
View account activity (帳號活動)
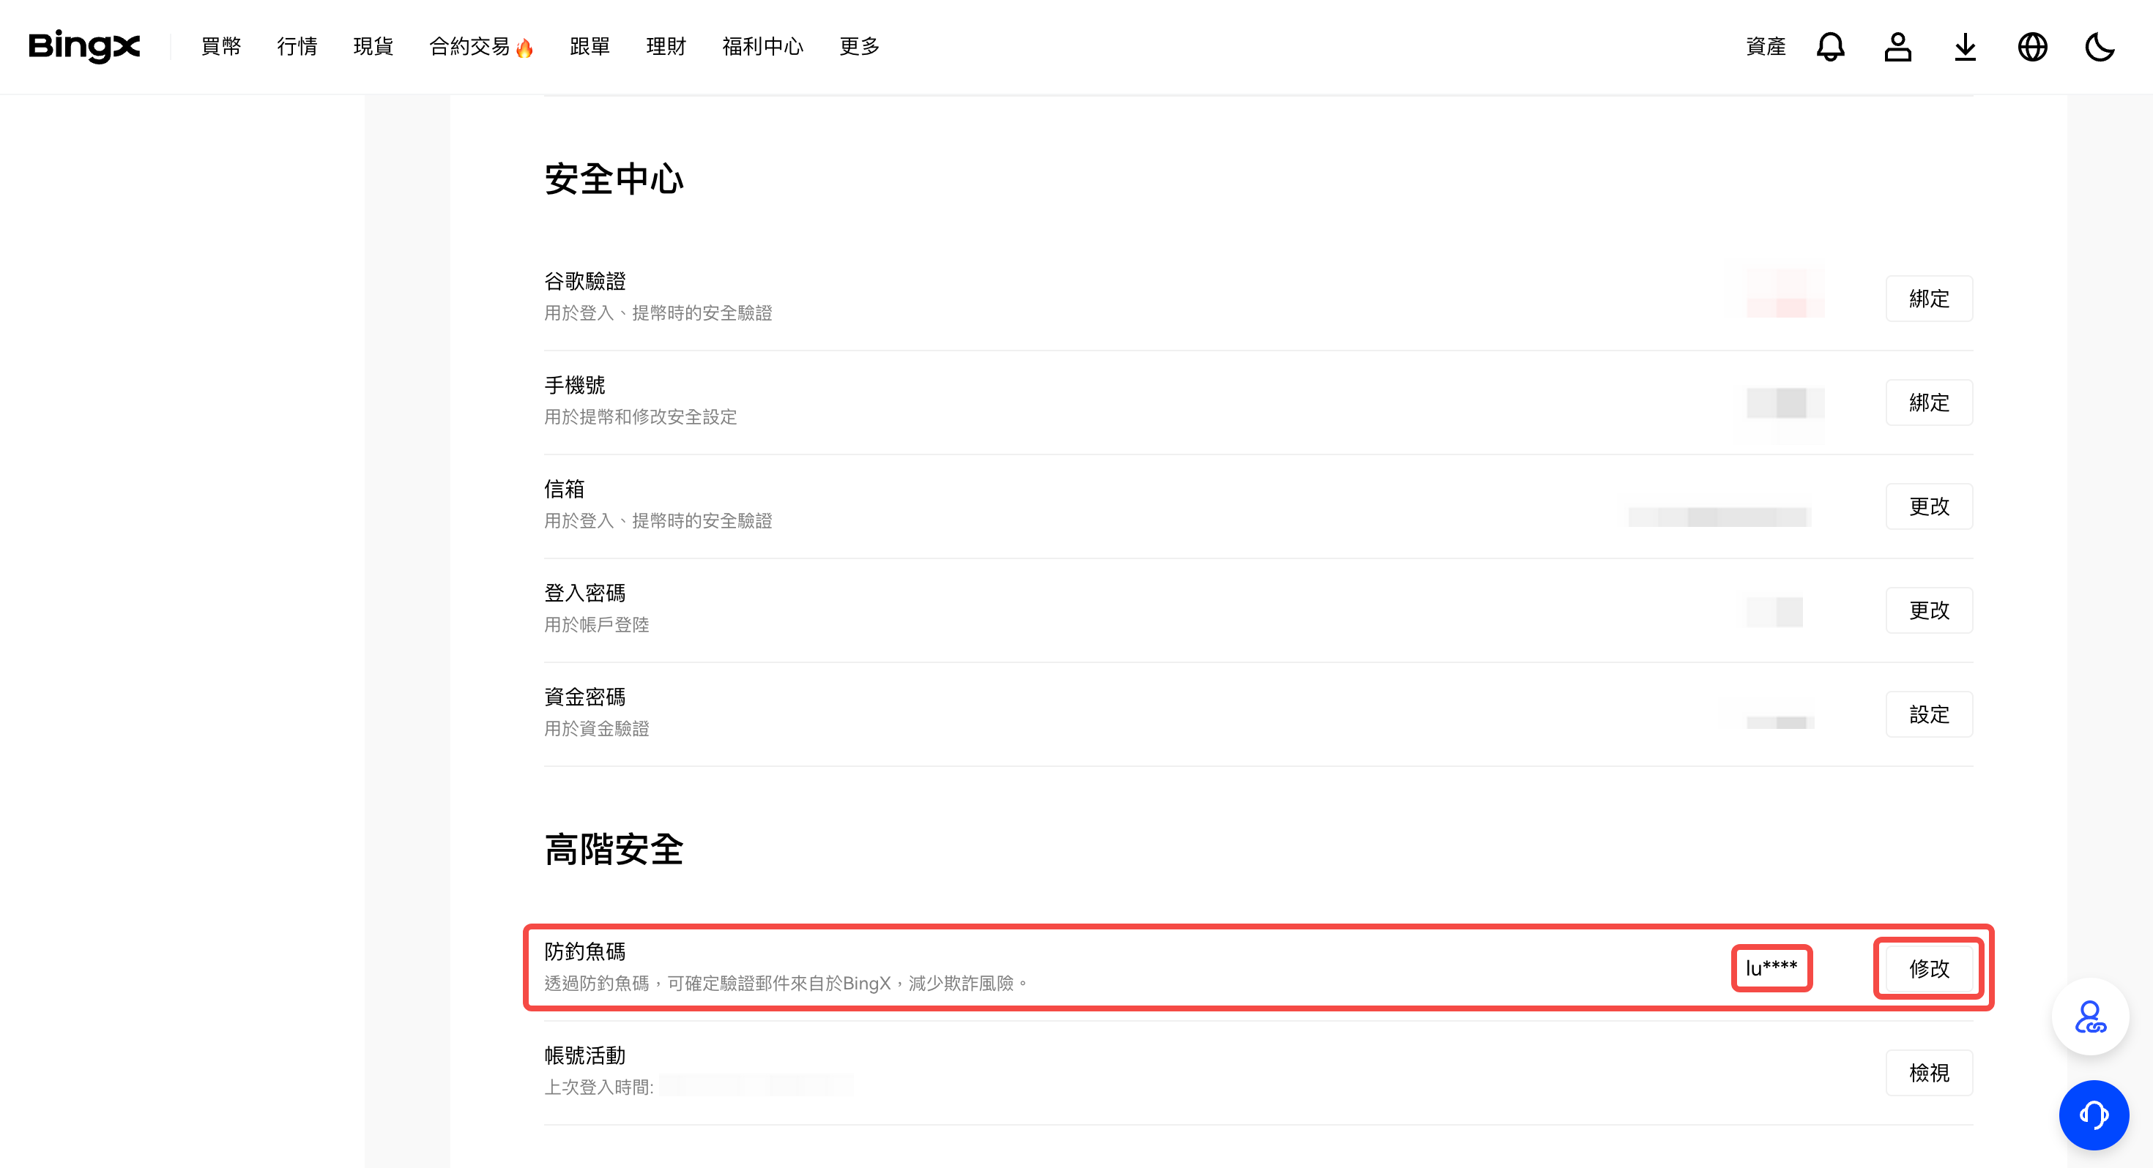[1928, 1072]
